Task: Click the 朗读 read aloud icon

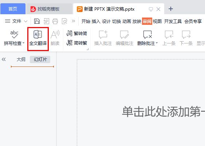Action: tap(55, 34)
